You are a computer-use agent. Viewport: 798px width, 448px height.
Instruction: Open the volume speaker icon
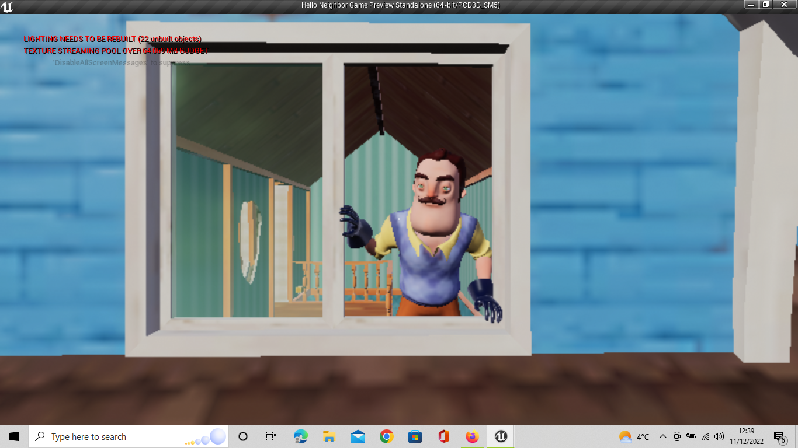719,436
